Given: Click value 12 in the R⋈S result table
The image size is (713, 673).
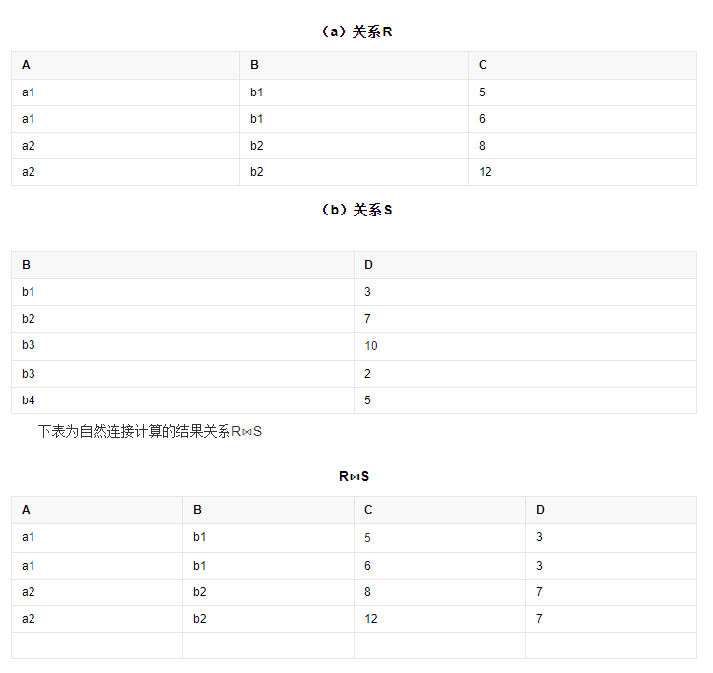Looking at the screenshot, I should [x=370, y=619].
